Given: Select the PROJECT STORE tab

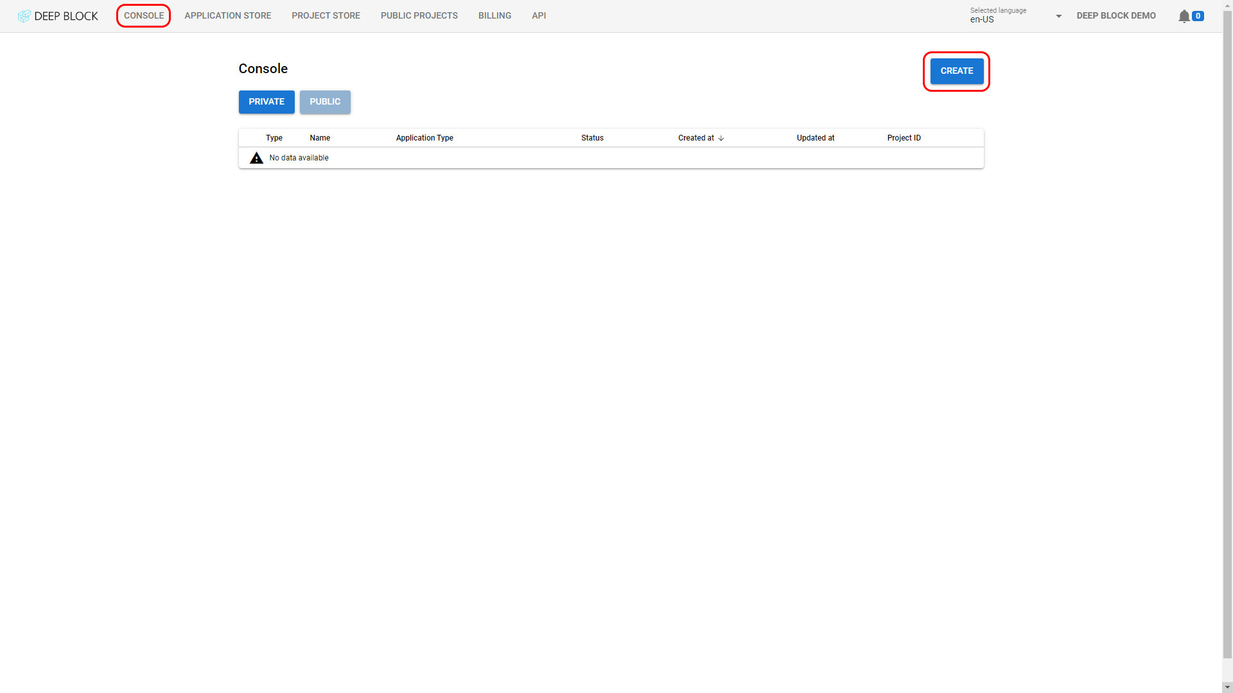Looking at the screenshot, I should 325,15.
